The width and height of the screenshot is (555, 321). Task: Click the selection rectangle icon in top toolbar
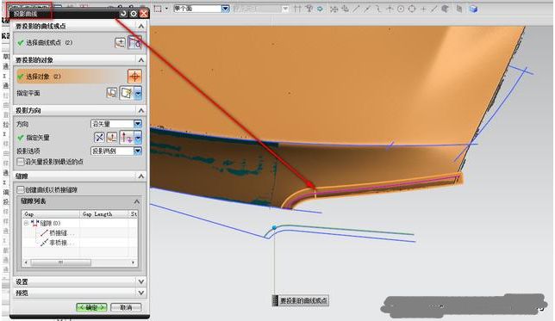(158, 9)
